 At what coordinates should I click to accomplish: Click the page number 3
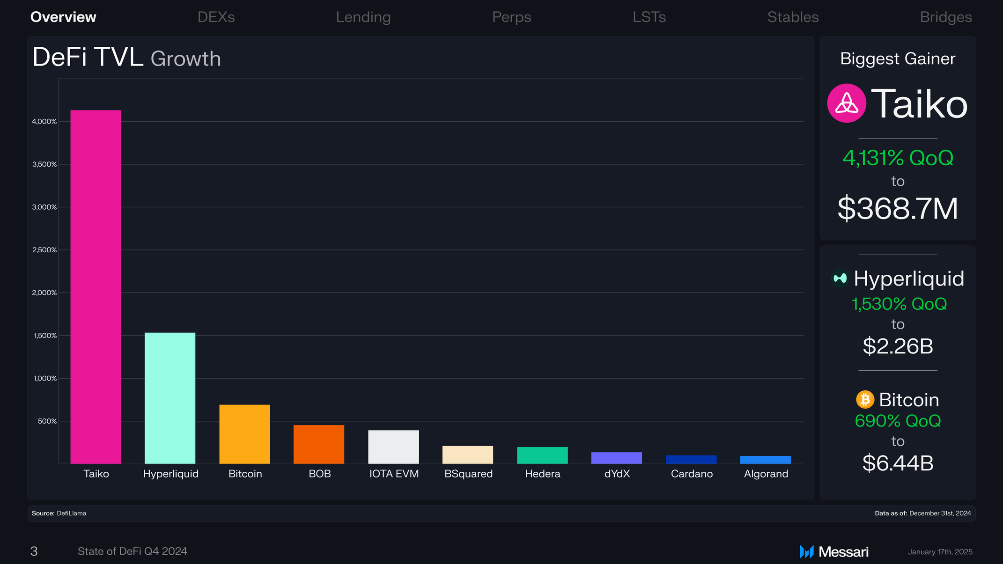[x=34, y=551]
